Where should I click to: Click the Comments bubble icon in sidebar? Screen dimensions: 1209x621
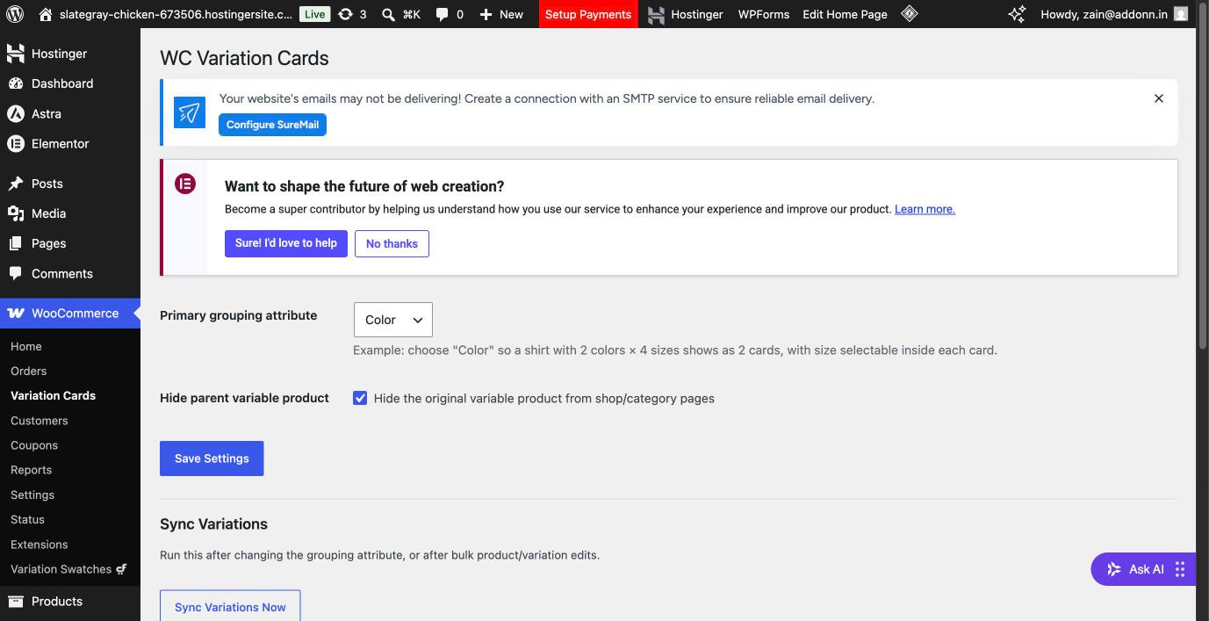point(15,273)
